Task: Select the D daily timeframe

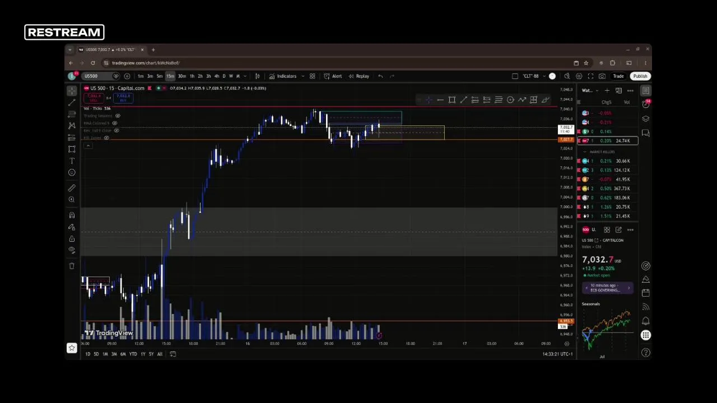Action: pyautogui.click(x=224, y=76)
